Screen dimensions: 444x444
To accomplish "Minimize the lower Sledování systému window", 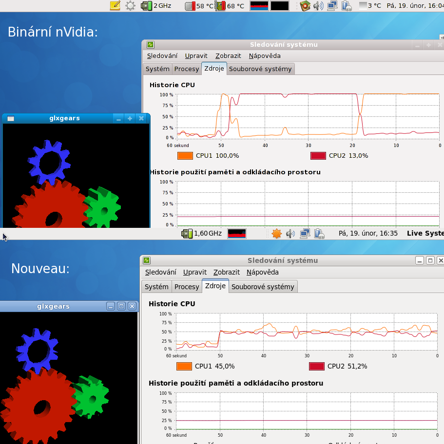I will click(x=420, y=260).
